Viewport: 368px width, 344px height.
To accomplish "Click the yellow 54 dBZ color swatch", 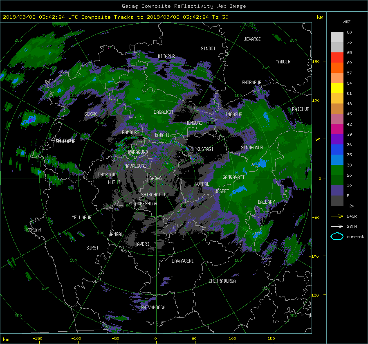I will tap(337, 88).
